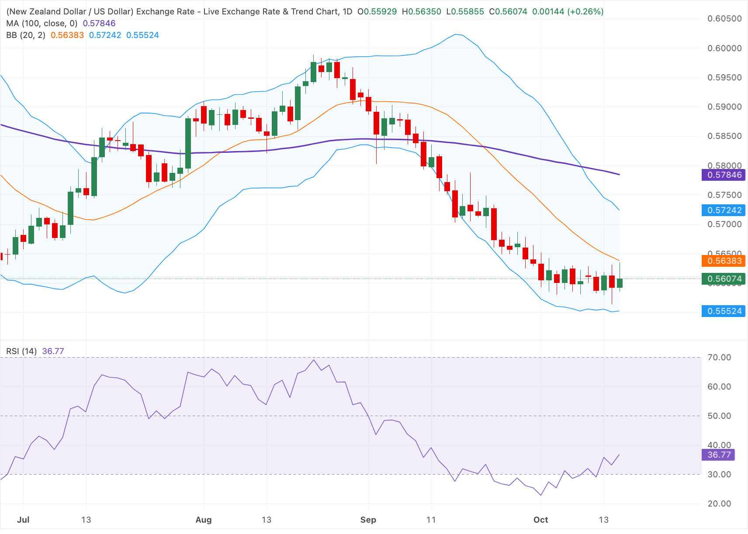The image size is (748, 534).
Task: Click the MA value 0.57846 in legend
Action: point(99,24)
